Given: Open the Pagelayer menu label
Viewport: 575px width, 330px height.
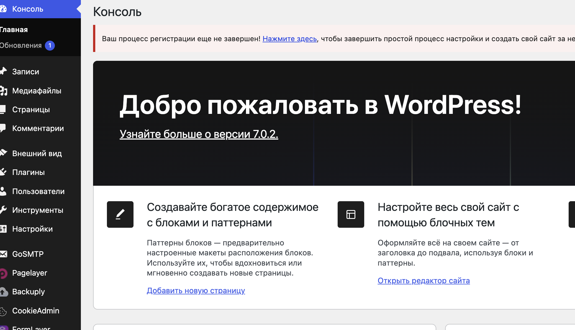Looking at the screenshot, I should coord(30,273).
